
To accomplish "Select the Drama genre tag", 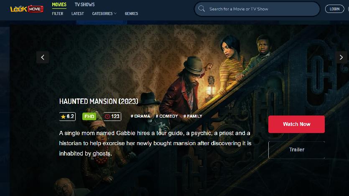I will pos(140,116).
